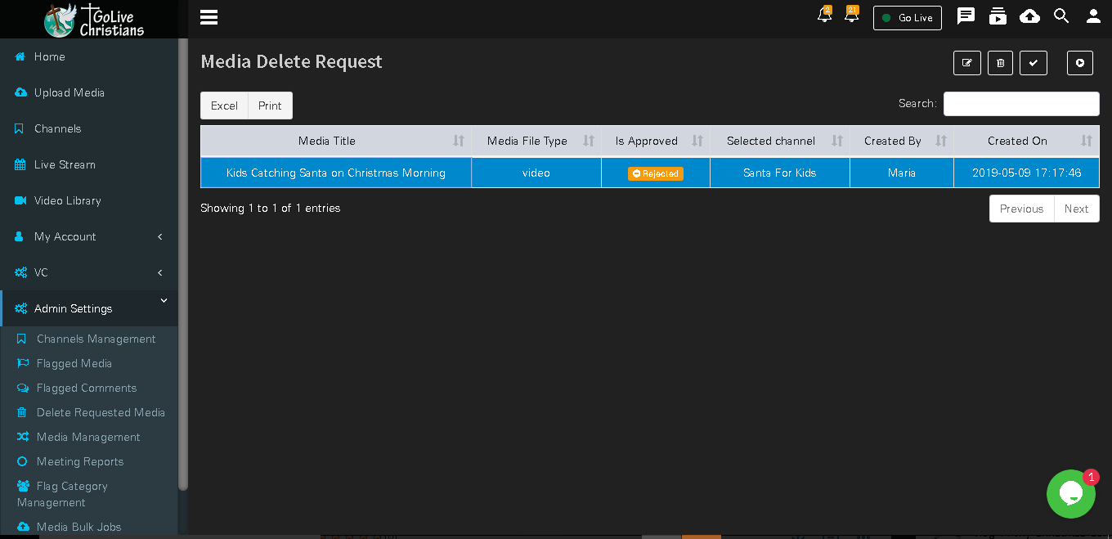Click the edit request icon button

(967, 63)
